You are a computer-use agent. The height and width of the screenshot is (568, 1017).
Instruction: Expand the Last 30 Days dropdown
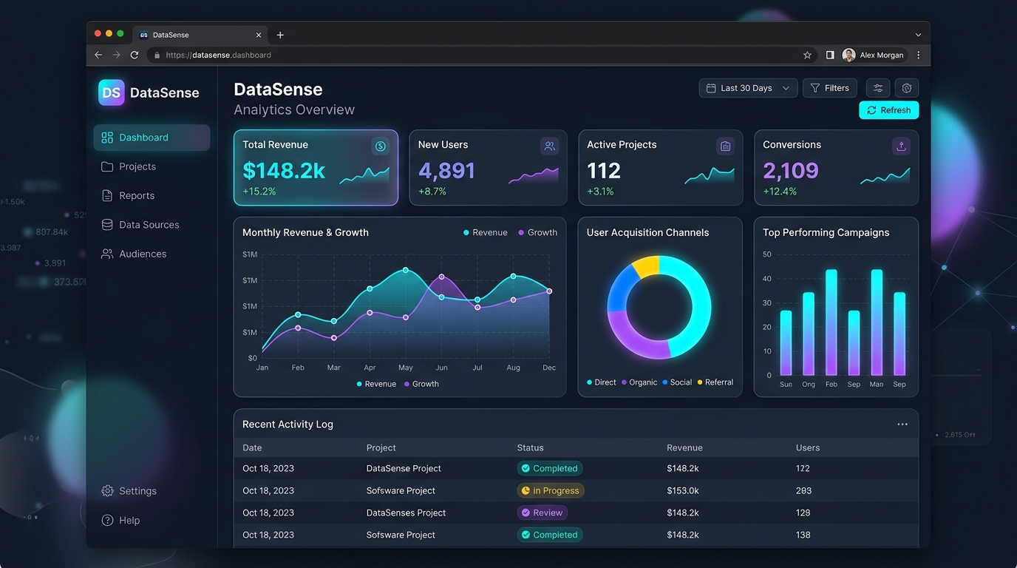[x=748, y=88]
